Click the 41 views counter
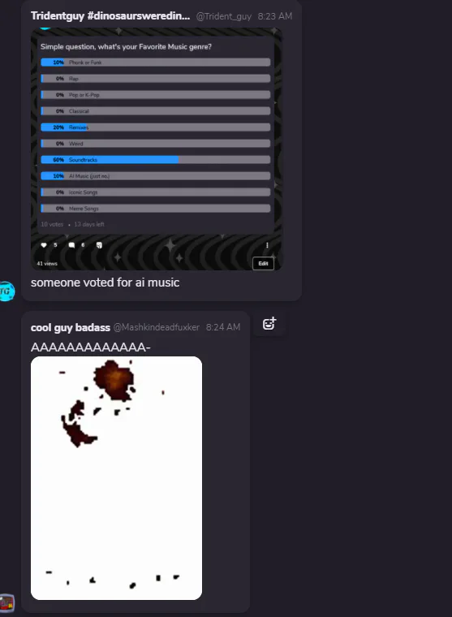This screenshot has width=452, height=617. coord(47,264)
